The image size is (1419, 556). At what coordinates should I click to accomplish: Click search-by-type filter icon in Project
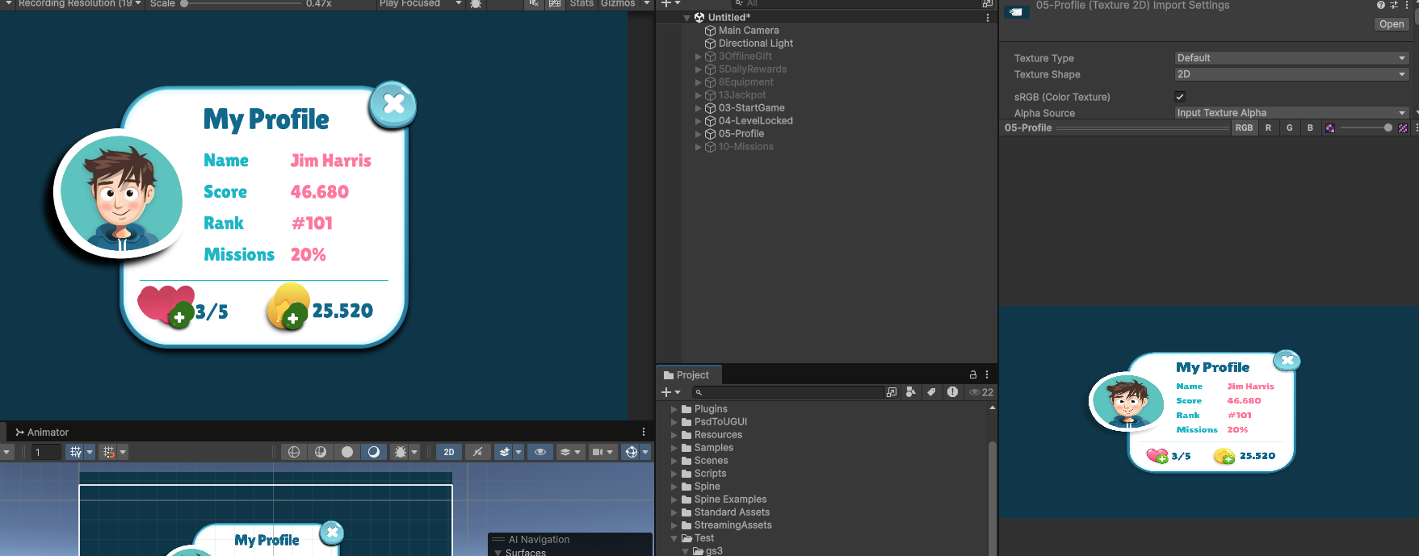[910, 392]
